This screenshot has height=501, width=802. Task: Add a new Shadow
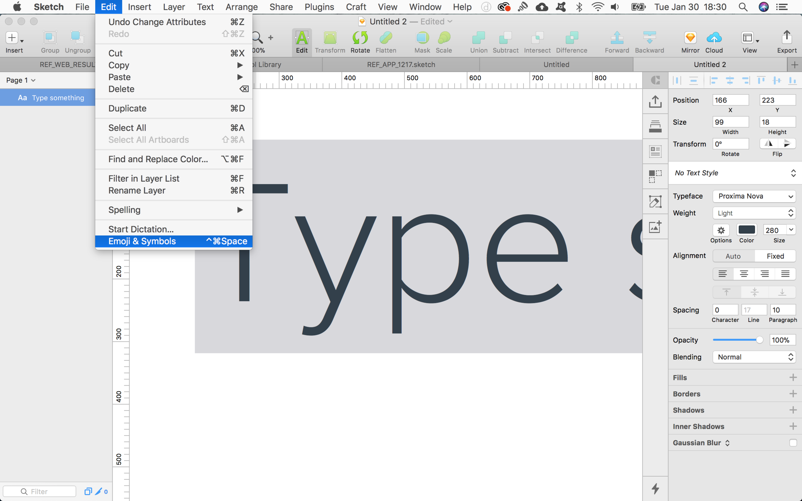coord(793,410)
